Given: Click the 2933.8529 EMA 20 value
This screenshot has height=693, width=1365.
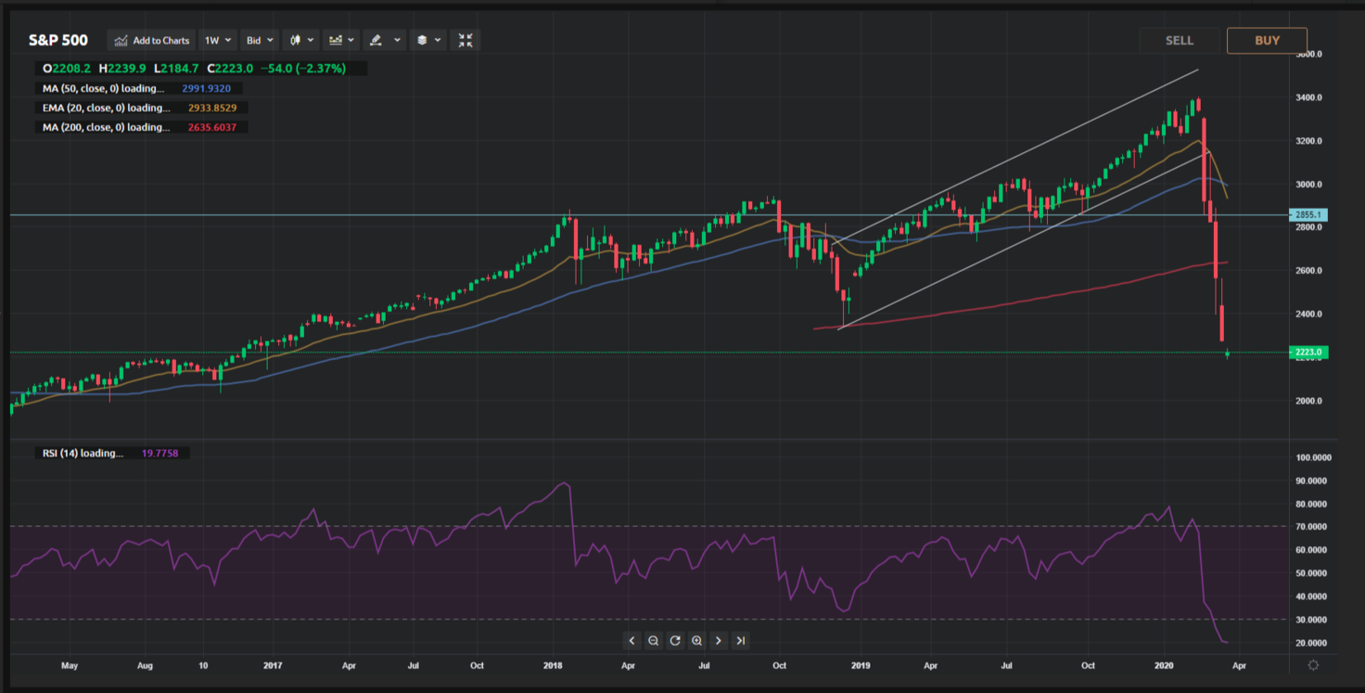Looking at the screenshot, I should (211, 108).
